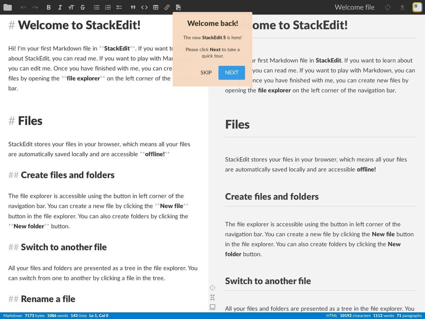This screenshot has width=425, height=319.
Task: Insert a code block
Action: pos(144,7)
